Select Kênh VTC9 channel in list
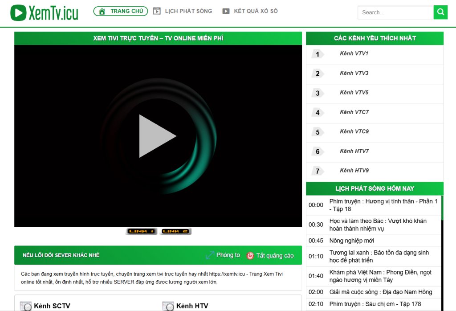This screenshot has width=456, height=311. point(354,131)
